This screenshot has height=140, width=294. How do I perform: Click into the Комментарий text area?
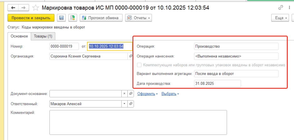[x=138, y=122]
